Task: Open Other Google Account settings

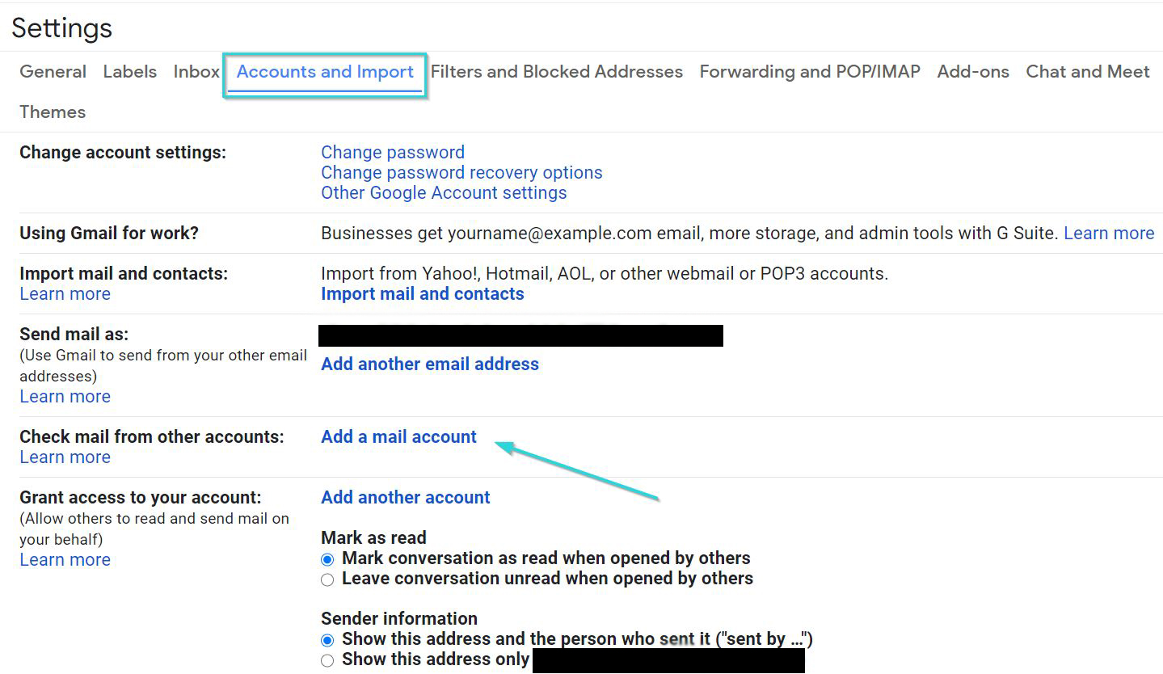Action: (443, 192)
